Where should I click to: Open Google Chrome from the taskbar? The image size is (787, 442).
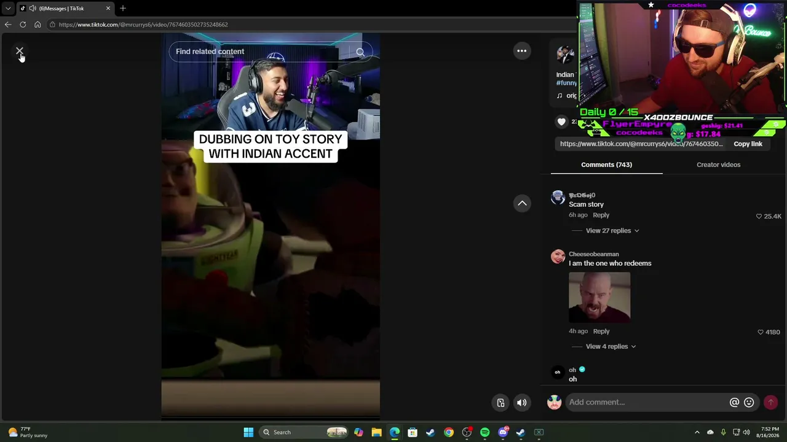pos(449,432)
